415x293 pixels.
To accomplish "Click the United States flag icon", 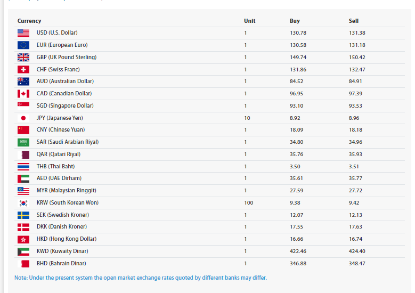I will 23,33.
